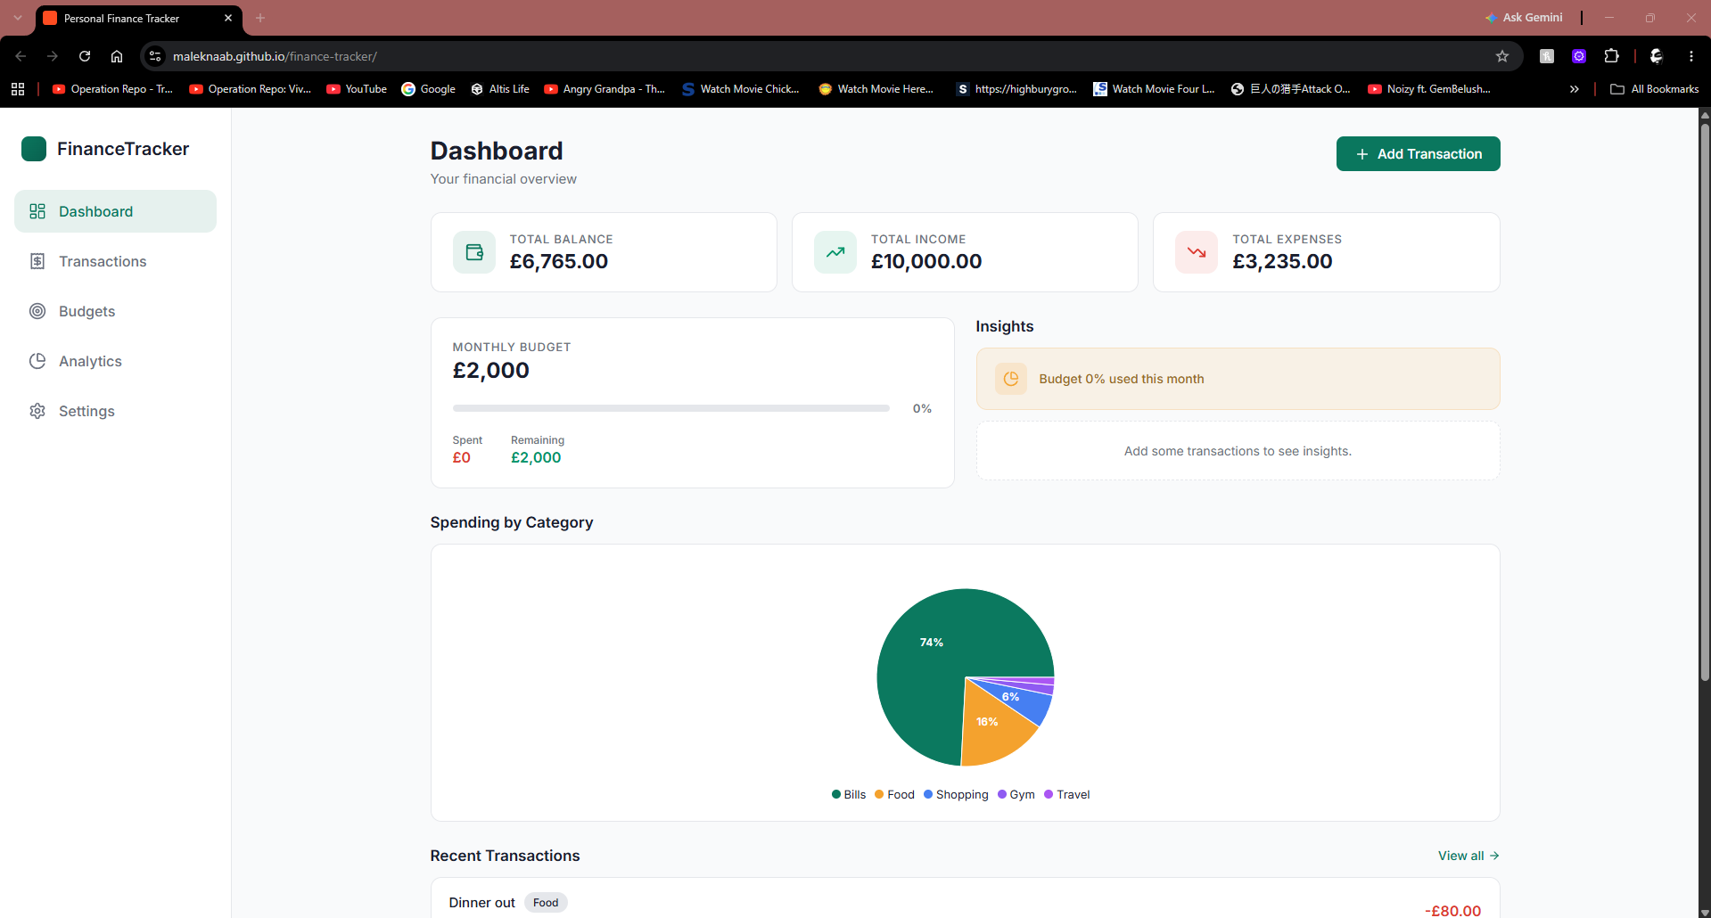Open the All Bookmarks folder
The height and width of the screenshot is (918, 1711).
tap(1655, 89)
